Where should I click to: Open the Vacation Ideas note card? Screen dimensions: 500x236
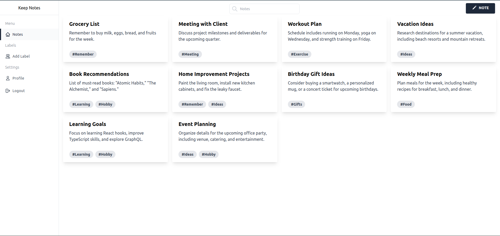pyautogui.click(x=443, y=39)
